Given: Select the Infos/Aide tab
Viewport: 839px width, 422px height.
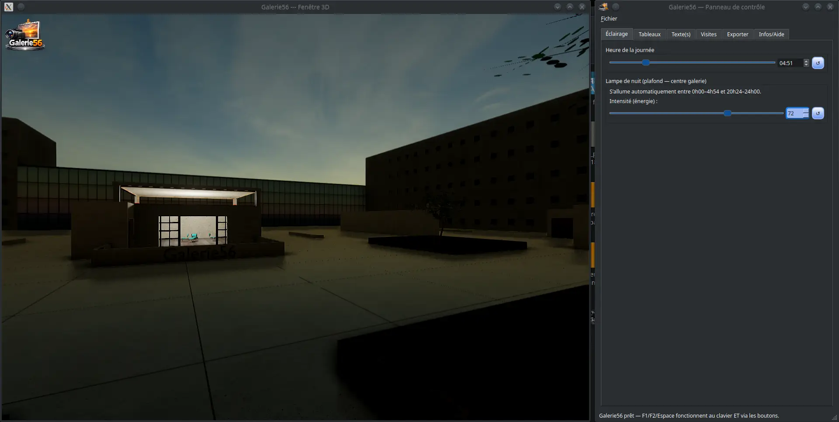Looking at the screenshot, I should 771,34.
